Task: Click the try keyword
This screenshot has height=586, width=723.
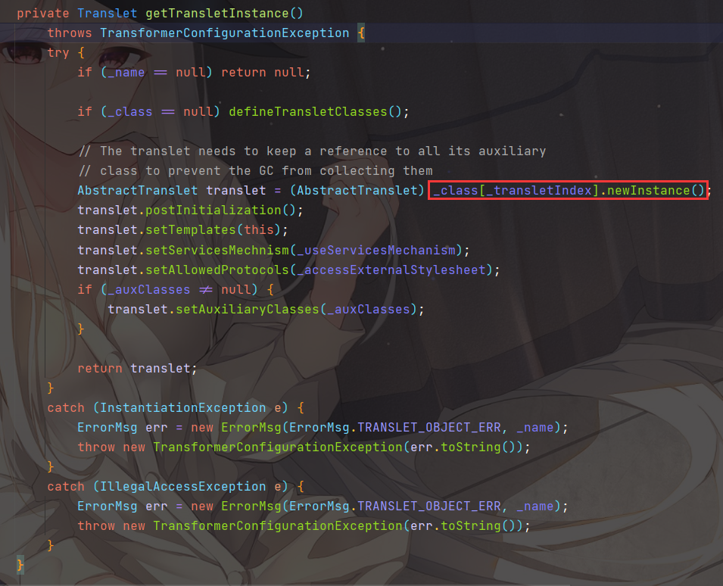Action: [58, 53]
